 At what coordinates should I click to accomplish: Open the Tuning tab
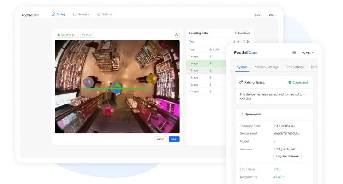click(x=58, y=14)
